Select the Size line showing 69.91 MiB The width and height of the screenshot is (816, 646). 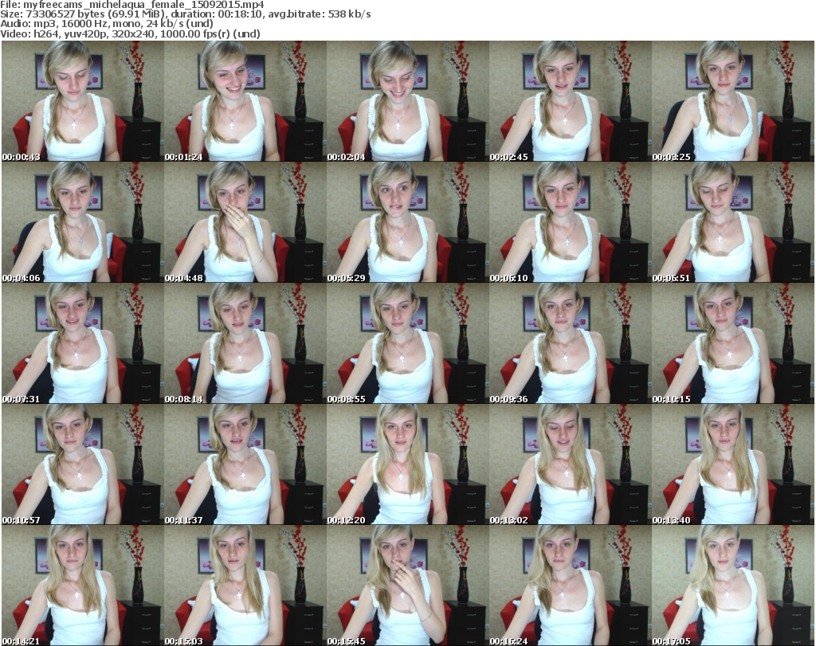coord(186,14)
